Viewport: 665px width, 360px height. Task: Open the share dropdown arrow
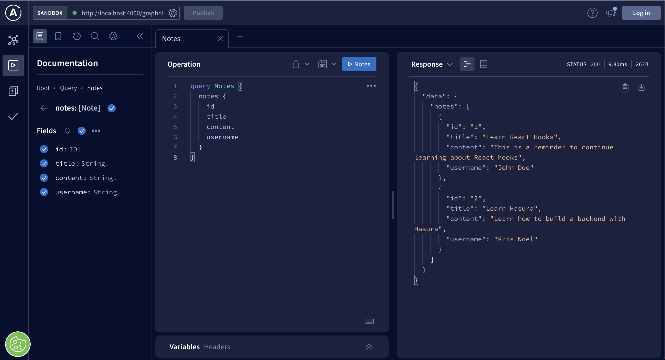(x=307, y=64)
